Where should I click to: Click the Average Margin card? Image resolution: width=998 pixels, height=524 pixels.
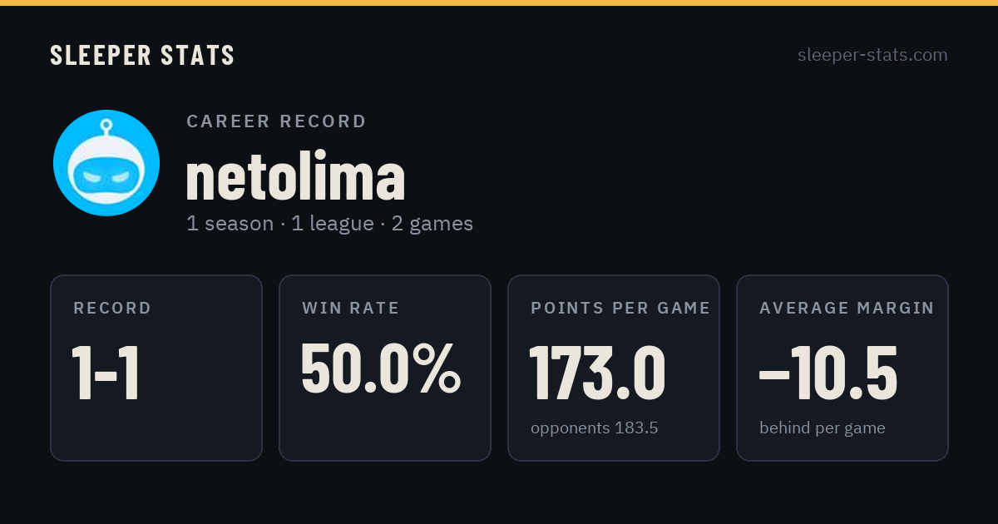click(x=842, y=368)
